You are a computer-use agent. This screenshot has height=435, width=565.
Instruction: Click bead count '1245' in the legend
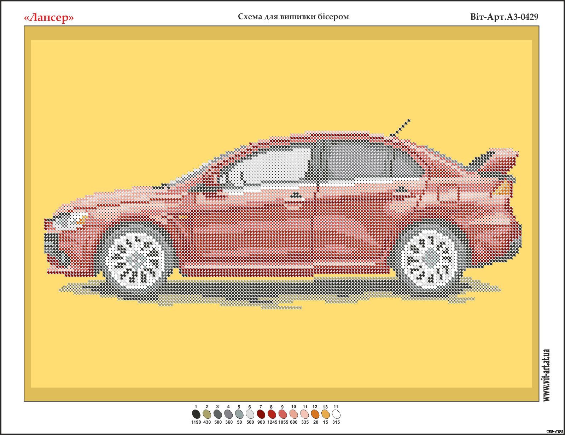272,422
